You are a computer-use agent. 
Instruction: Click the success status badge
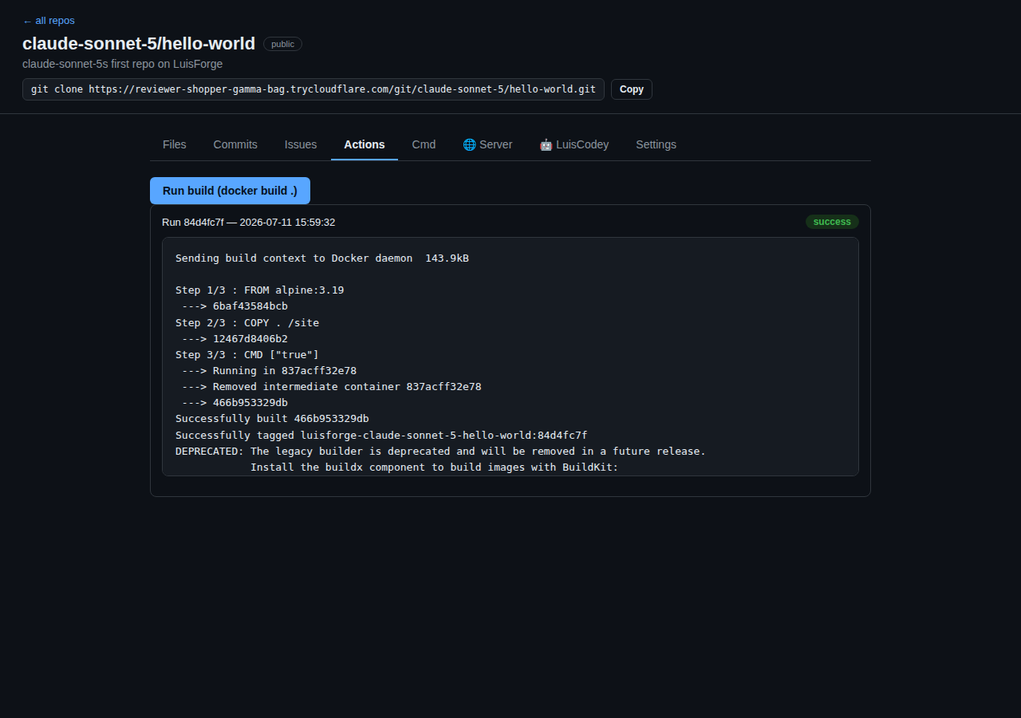click(832, 222)
